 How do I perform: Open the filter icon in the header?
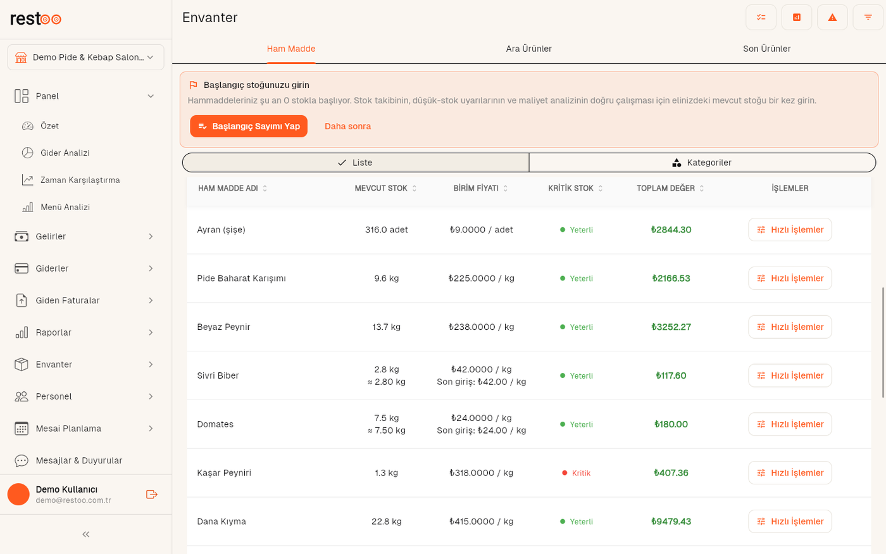click(868, 17)
